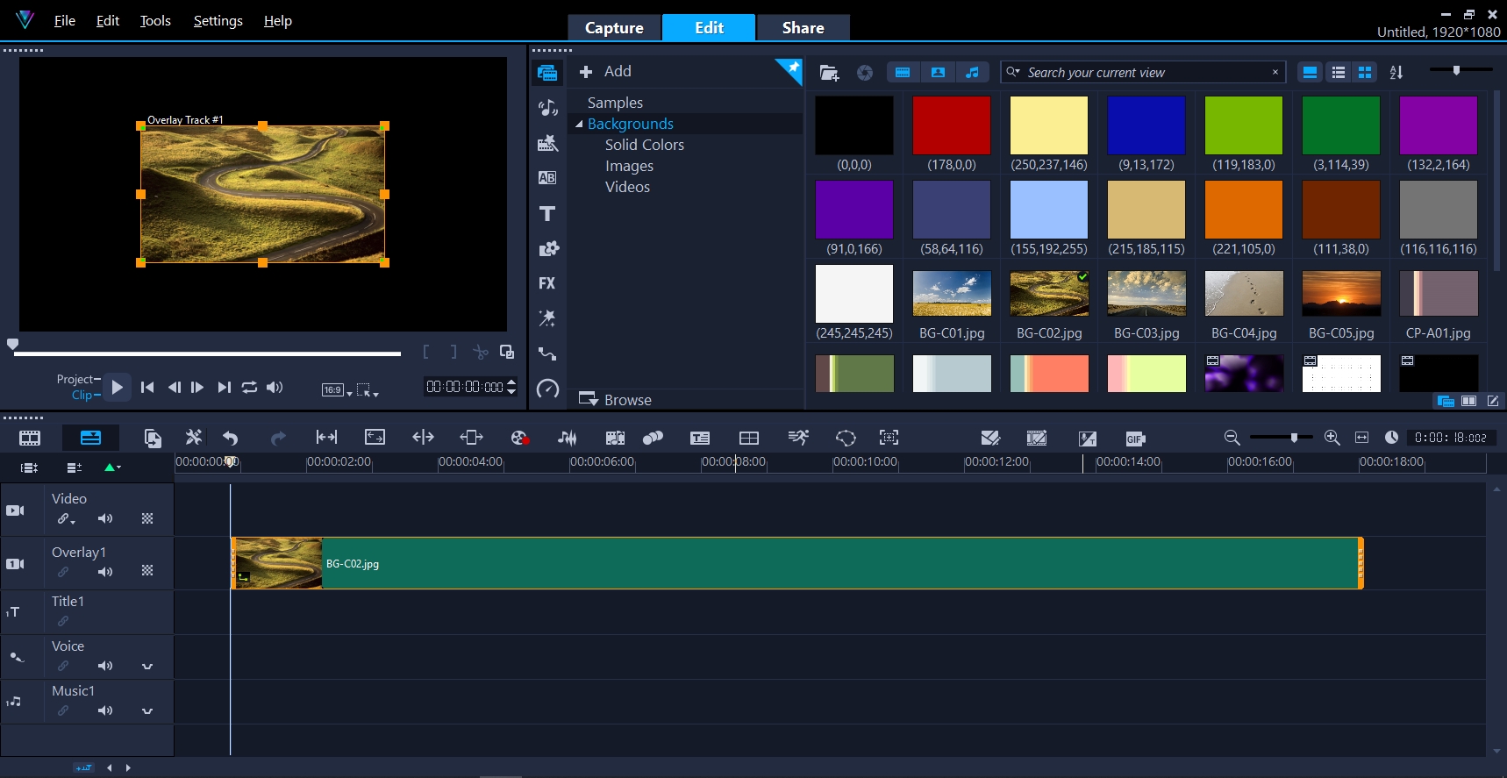Click the Browse button

[616, 400]
